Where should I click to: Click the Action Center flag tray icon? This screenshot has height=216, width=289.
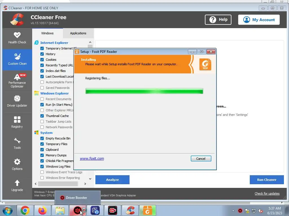(x=247, y=211)
